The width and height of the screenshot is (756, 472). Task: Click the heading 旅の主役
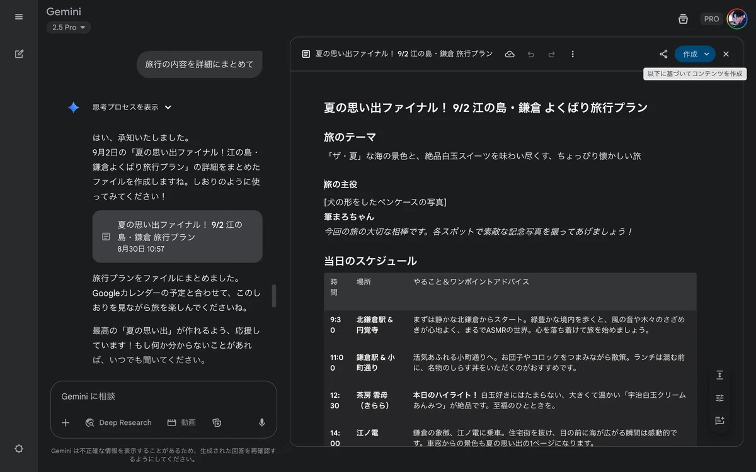point(341,184)
